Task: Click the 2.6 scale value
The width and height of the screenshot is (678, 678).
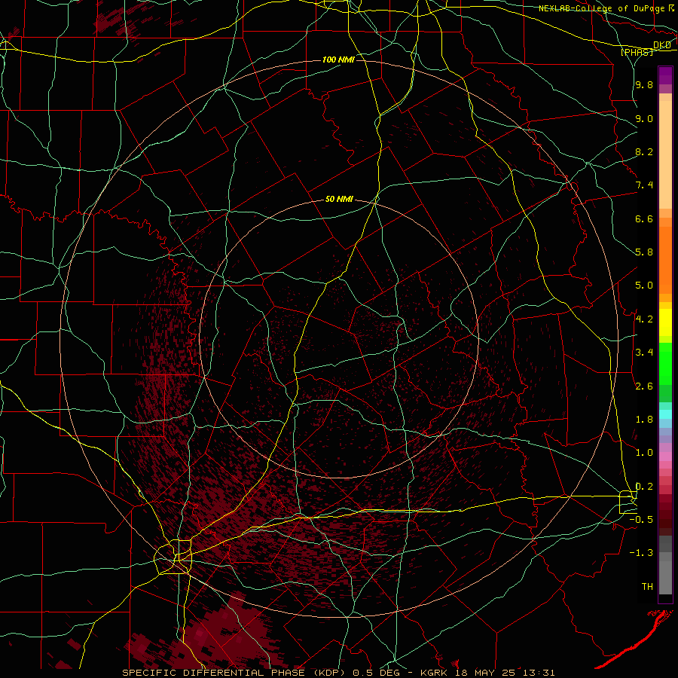Action: [644, 386]
